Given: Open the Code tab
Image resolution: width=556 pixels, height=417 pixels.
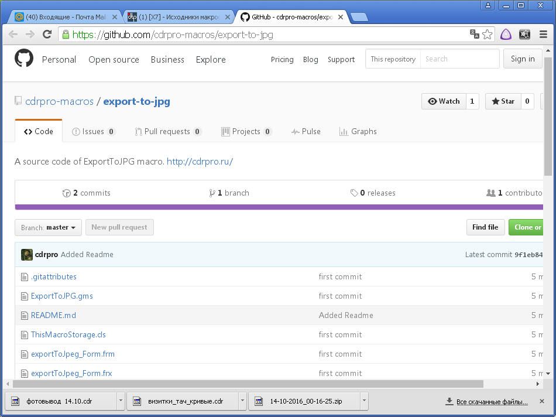Looking at the screenshot, I should (x=39, y=132).
